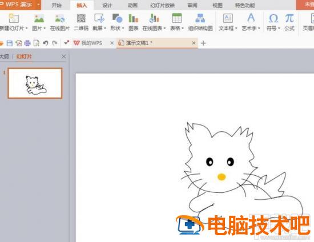Expand the 文本框 dropdown arrow
This screenshot has width=314, height=242.
236,29
